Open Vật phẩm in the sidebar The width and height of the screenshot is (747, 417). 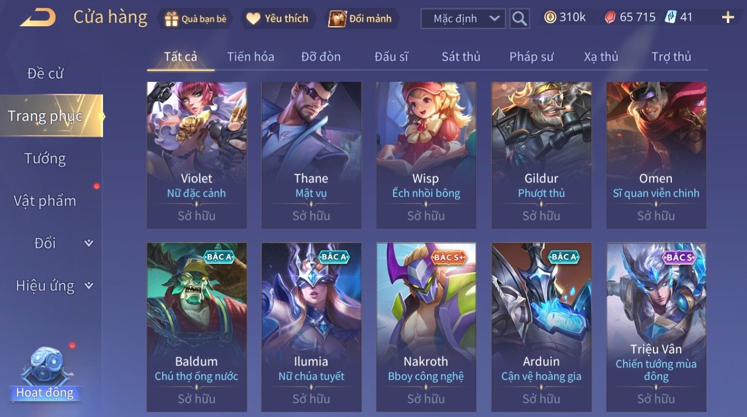pyautogui.click(x=45, y=201)
